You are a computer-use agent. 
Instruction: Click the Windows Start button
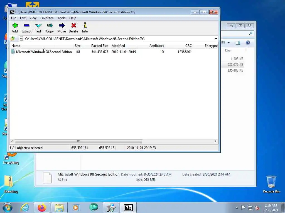pyautogui.click(x=8, y=207)
